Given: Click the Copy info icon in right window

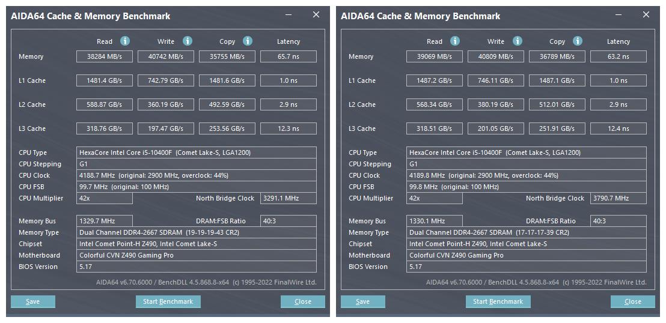Looking at the screenshot, I should tap(578, 41).
